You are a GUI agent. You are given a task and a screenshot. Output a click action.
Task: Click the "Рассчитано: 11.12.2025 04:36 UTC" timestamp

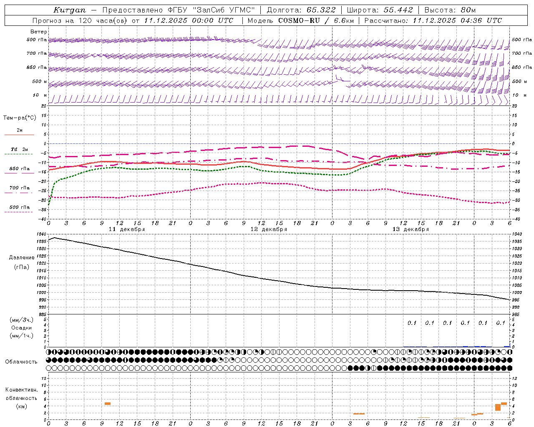tap(433, 20)
